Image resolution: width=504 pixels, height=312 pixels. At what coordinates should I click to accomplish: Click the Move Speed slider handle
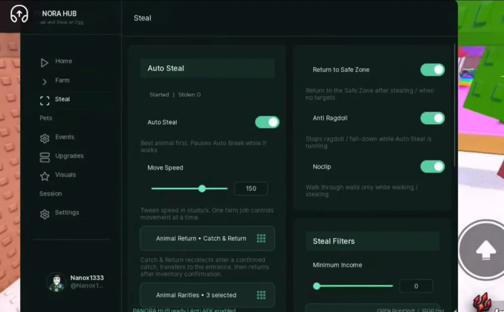202,188
